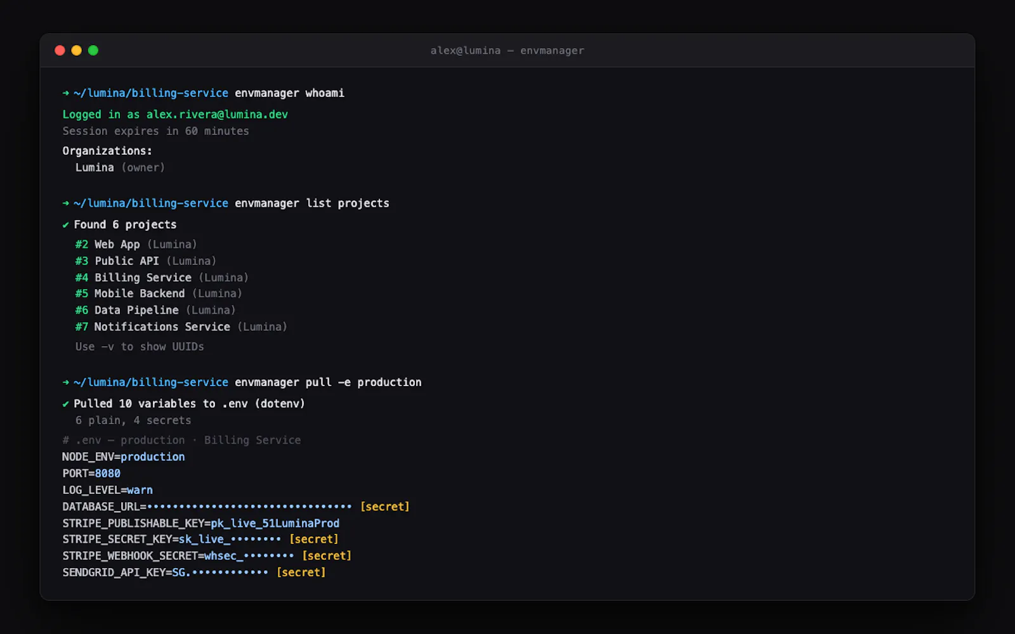Select project row '#2 Web App'
The height and width of the screenshot is (634, 1015).
[136, 245]
